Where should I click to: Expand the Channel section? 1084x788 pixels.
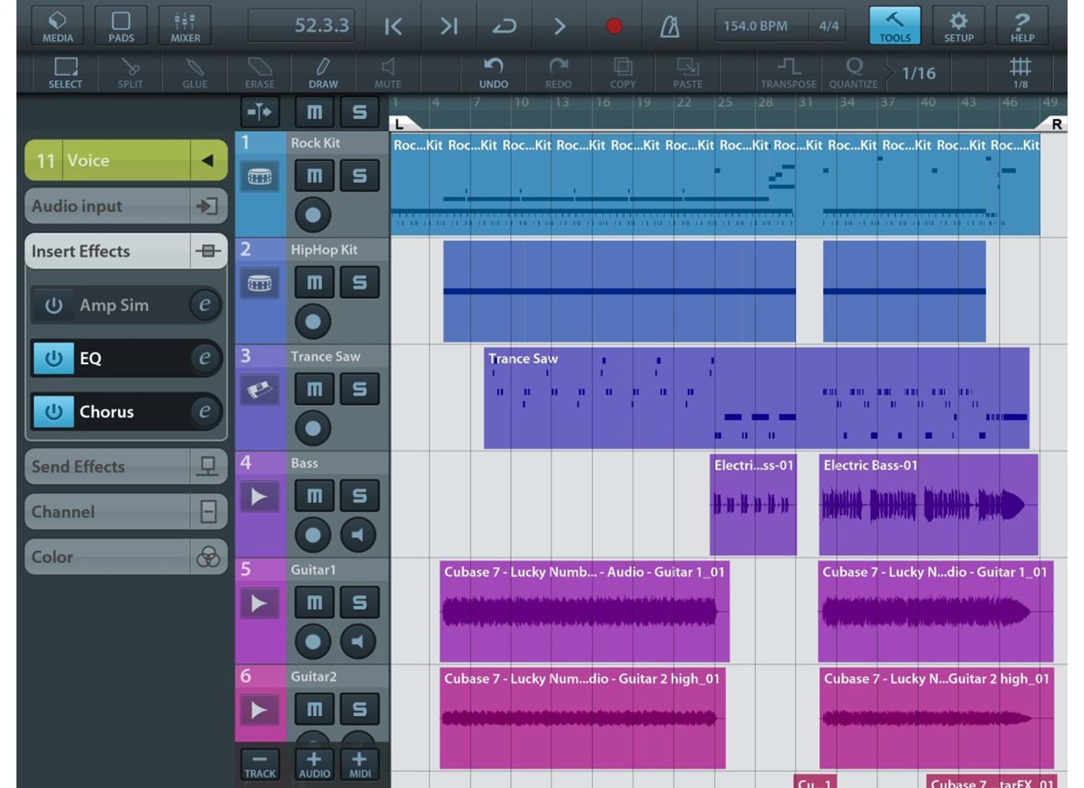coord(126,512)
